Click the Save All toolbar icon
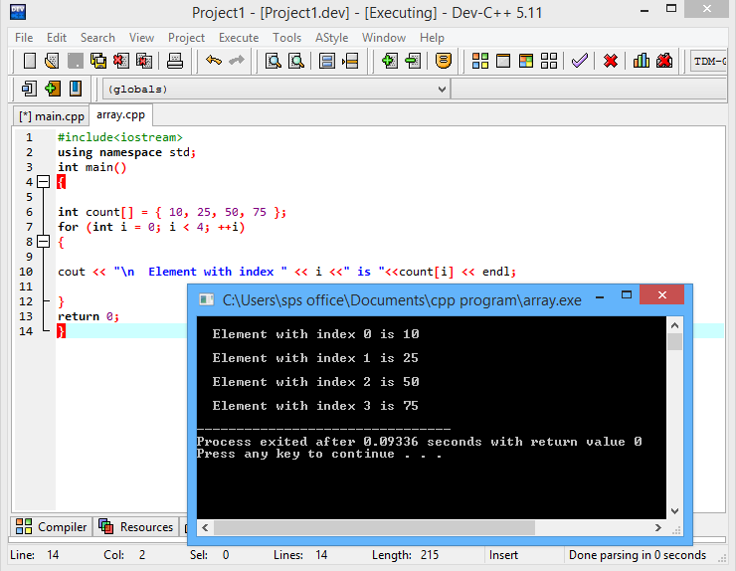 (x=98, y=61)
